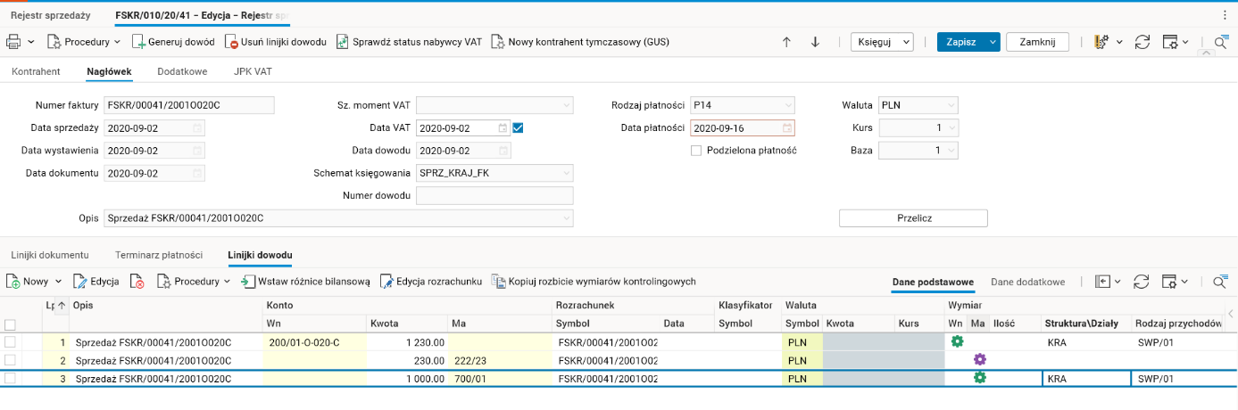Viewport: 1238px width, 410px height.
Task: Toggle the Data VAT checkbox
Action: 518,127
